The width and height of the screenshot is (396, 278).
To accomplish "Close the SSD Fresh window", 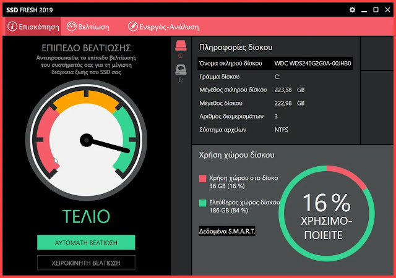I will (x=387, y=10).
